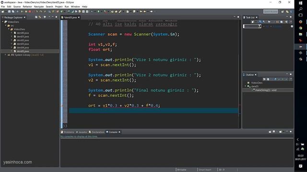Open the Outline view menu arrow
The image size is (307, 172).
[x=291, y=79]
